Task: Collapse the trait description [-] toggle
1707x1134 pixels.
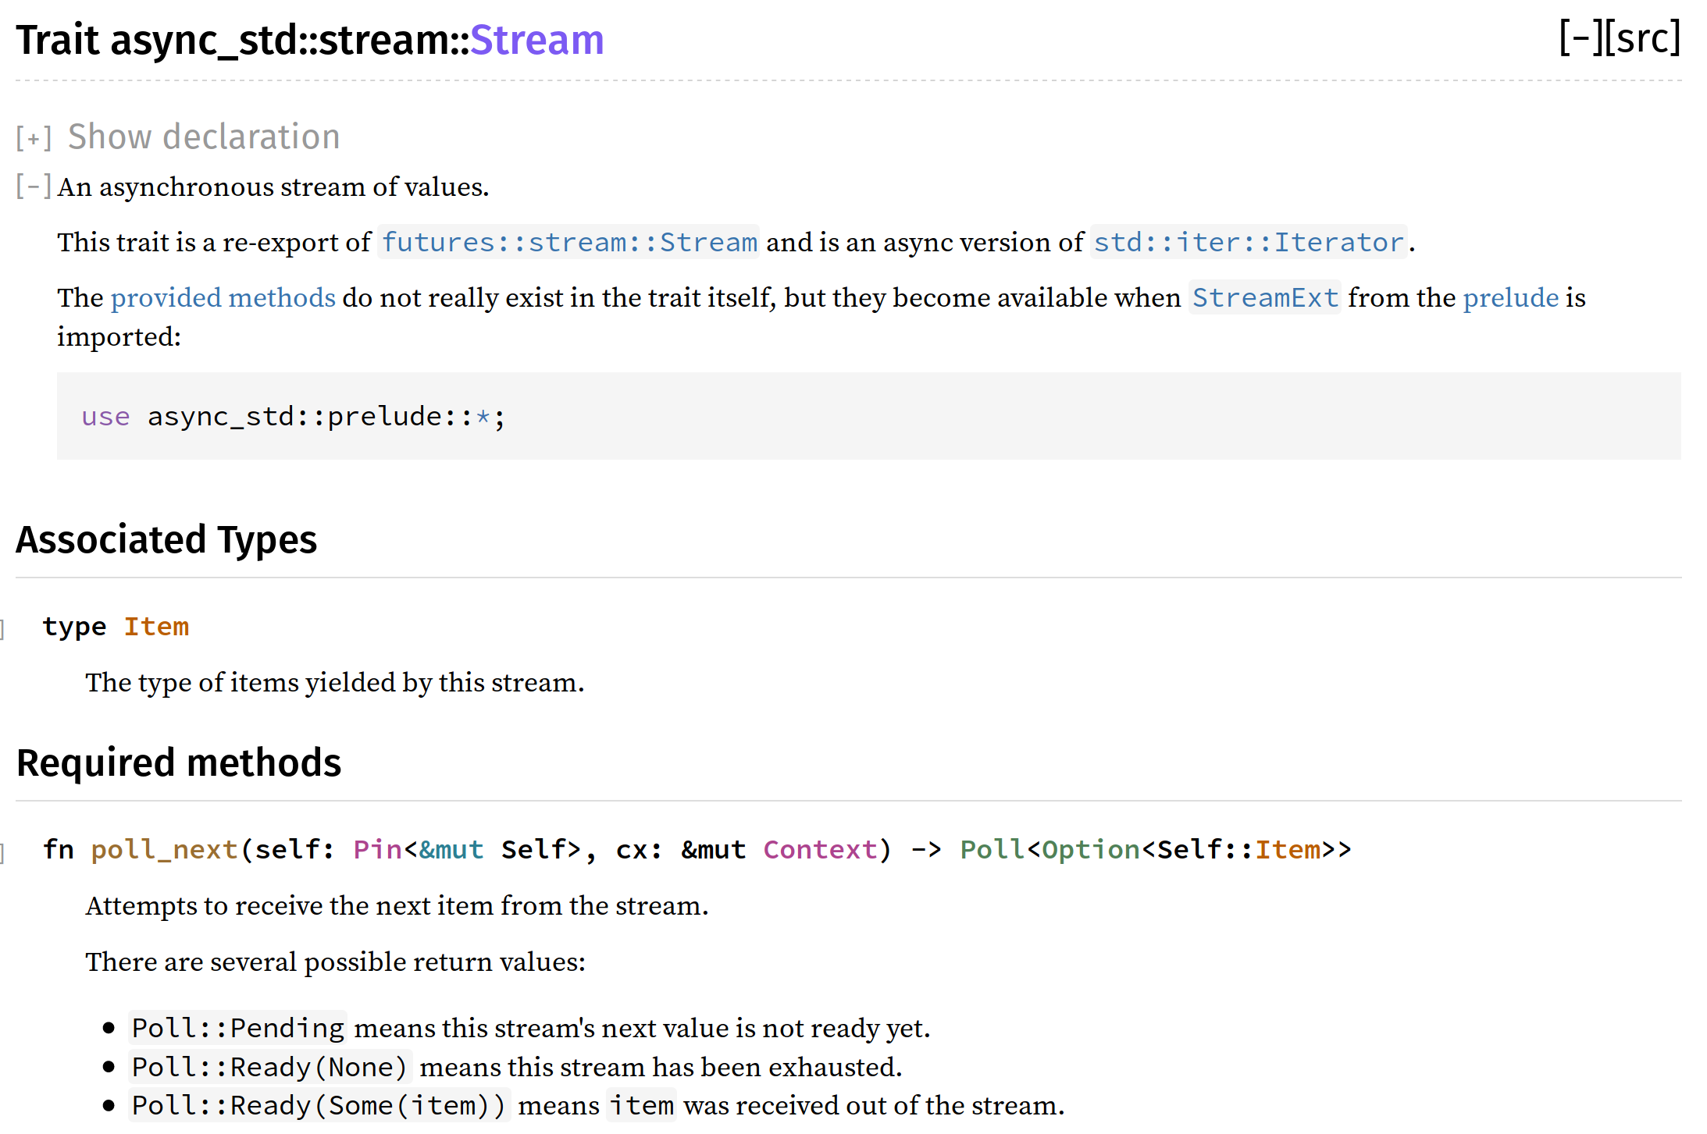Action: point(34,187)
